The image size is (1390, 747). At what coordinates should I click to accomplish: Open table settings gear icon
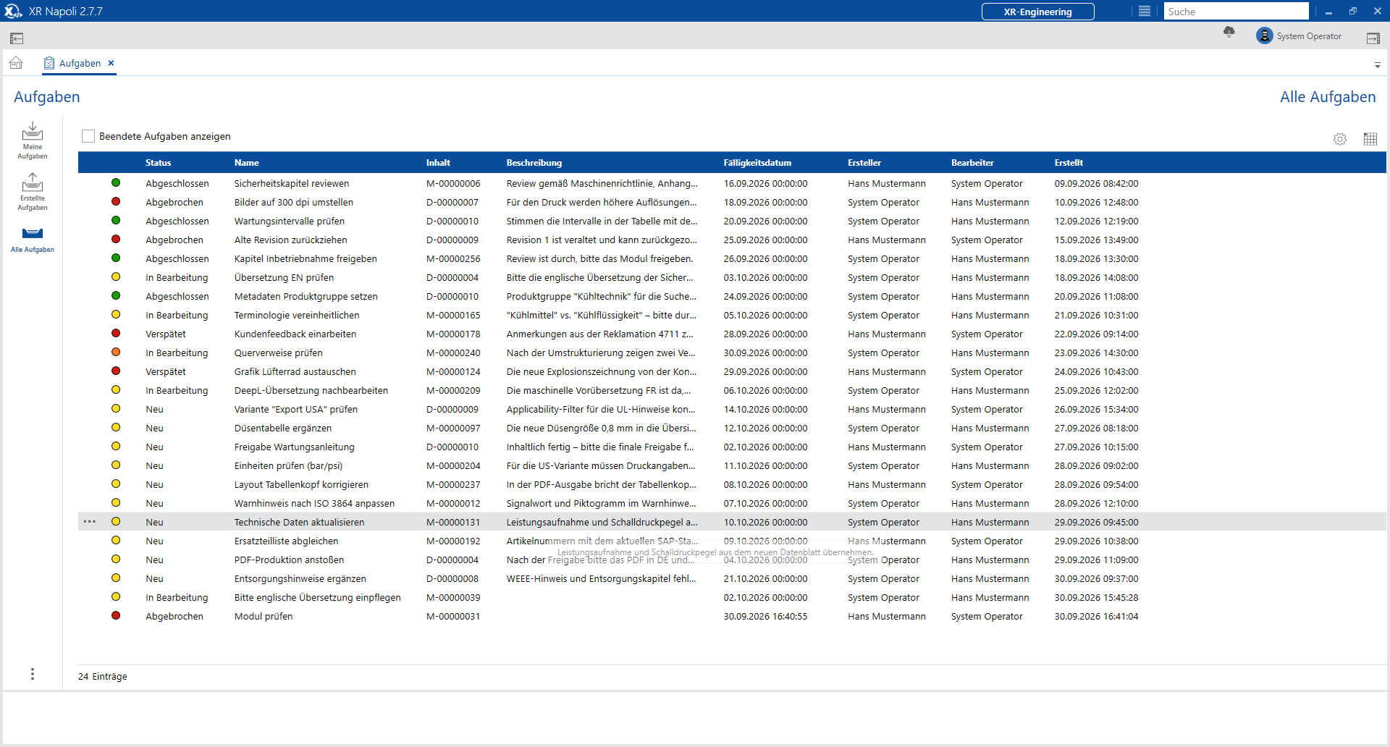[x=1340, y=139]
